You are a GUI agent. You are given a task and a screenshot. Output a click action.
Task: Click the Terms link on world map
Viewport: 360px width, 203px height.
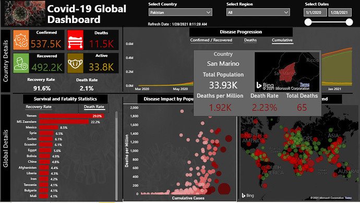pyautogui.click(x=348, y=198)
